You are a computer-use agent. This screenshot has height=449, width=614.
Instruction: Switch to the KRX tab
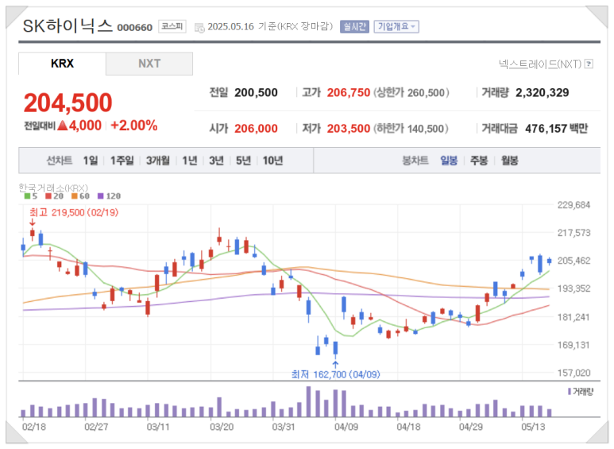(x=62, y=64)
